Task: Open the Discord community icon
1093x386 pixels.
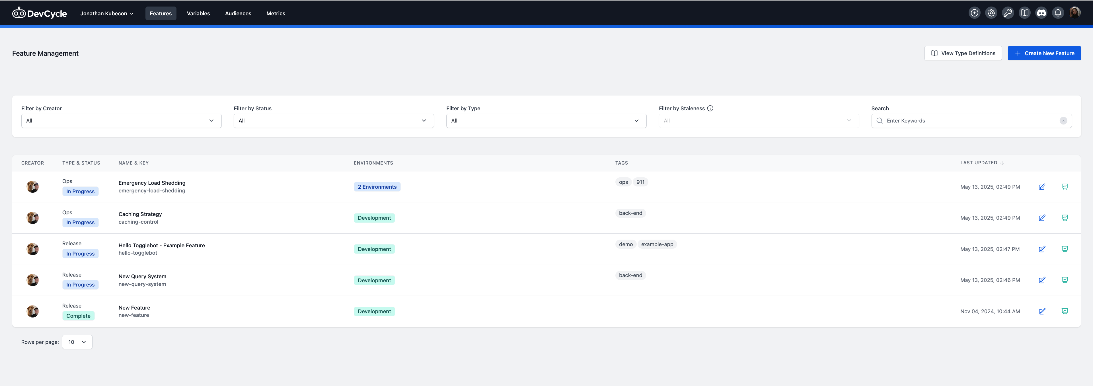Action: click(1041, 13)
